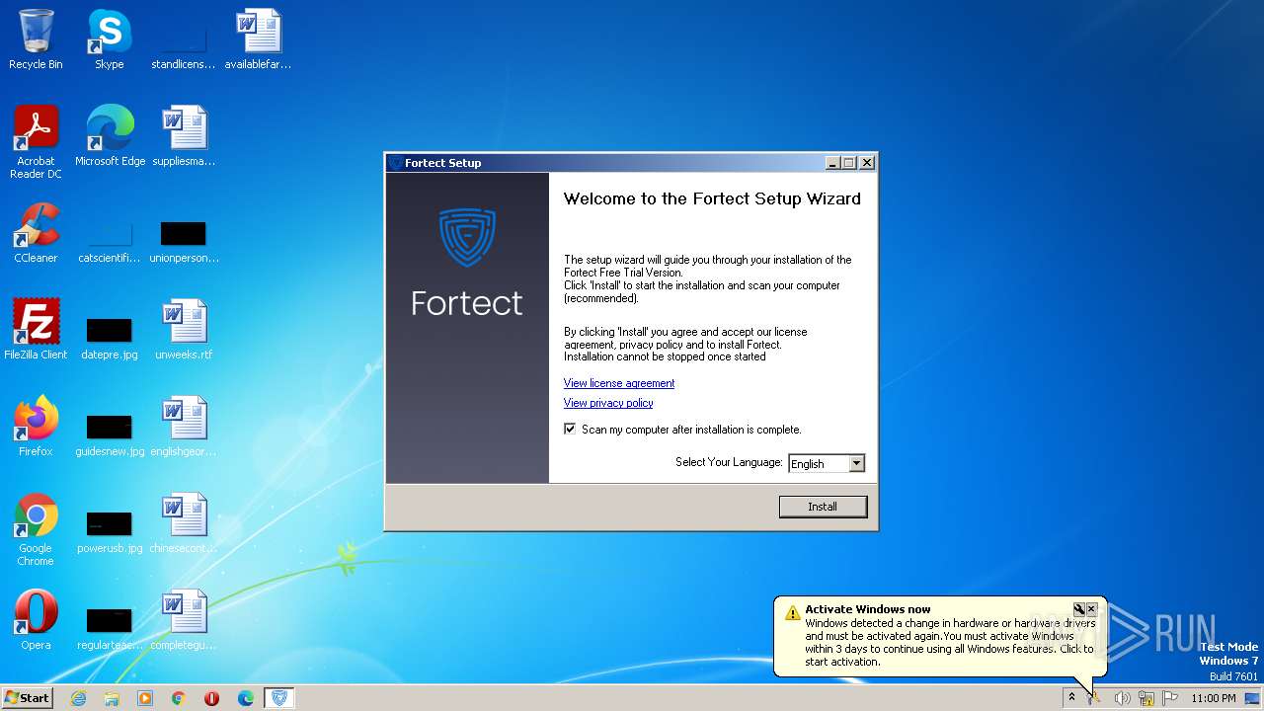Viewport: 1264px width, 711px height.
Task: Open volume control in system tray
Action: click(1122, 698)
